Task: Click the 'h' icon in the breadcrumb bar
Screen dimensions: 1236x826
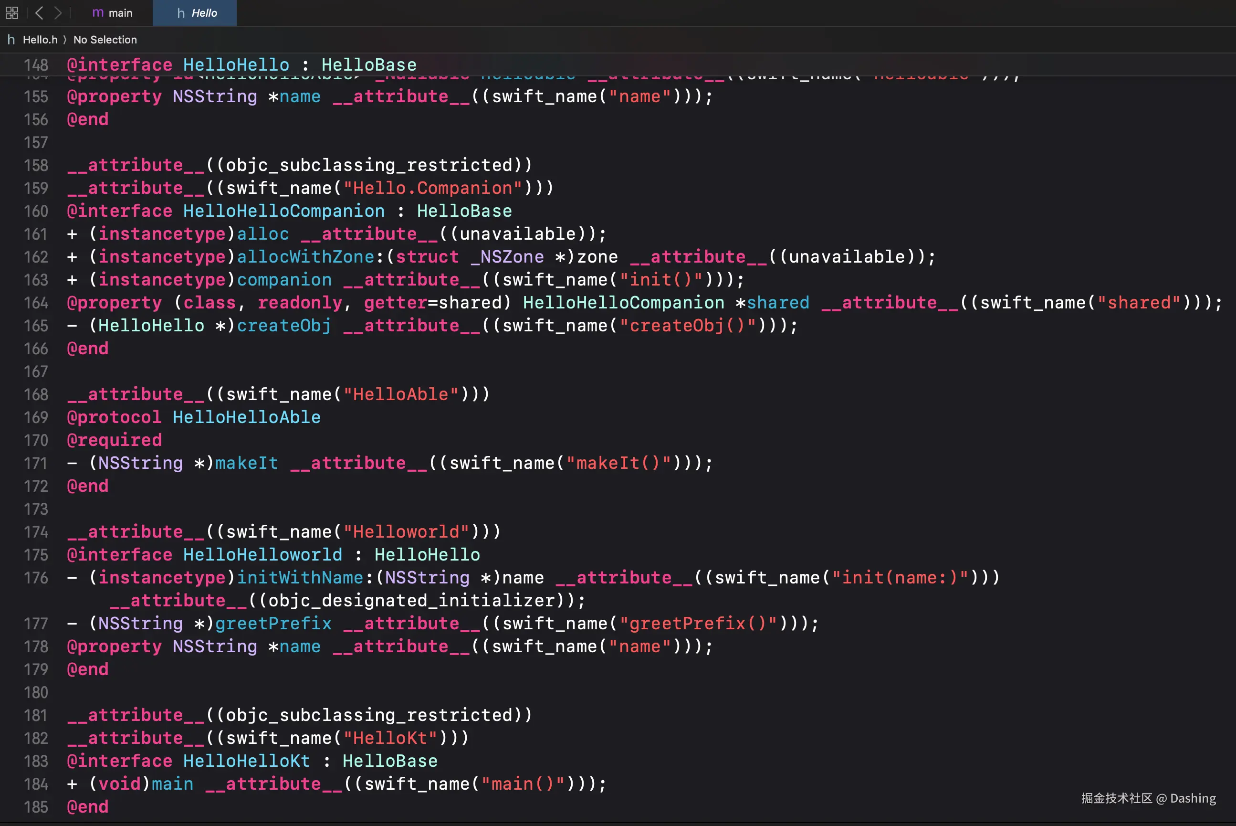Action: (11, 40)
